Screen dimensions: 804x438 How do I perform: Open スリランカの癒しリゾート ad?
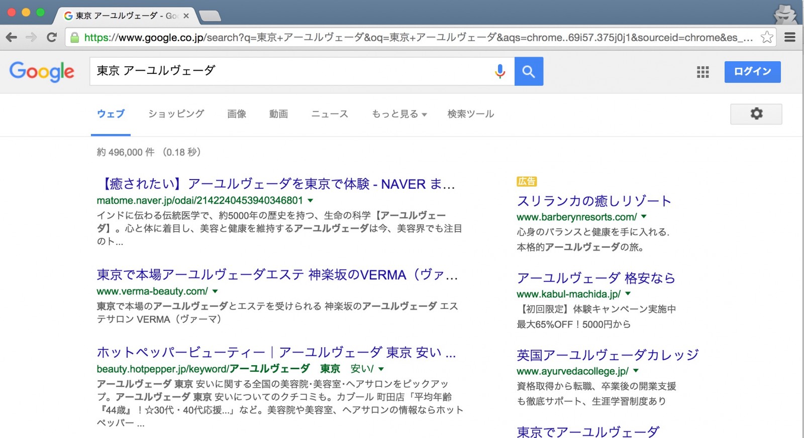(x=594, y=201)
